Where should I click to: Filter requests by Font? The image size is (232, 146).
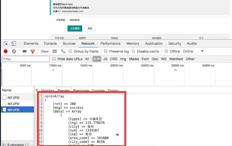click(145, 59)
